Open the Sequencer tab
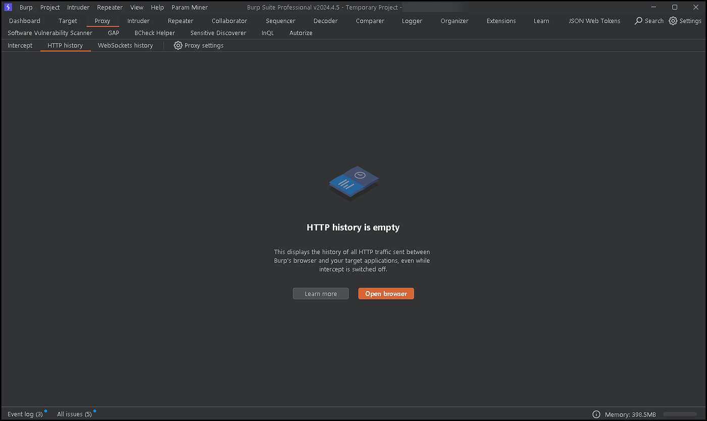 [280, 21]
